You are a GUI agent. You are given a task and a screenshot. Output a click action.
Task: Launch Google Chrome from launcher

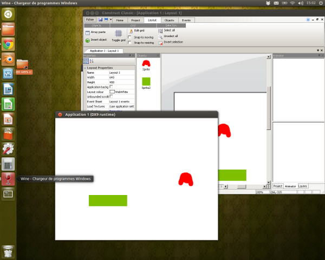(x=8, y=44)
